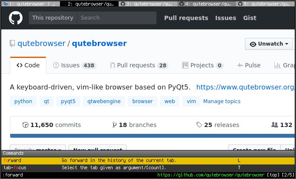The image size is (296, 179).
Task: Click the This repository search scope selector
Action: (53, 18)
